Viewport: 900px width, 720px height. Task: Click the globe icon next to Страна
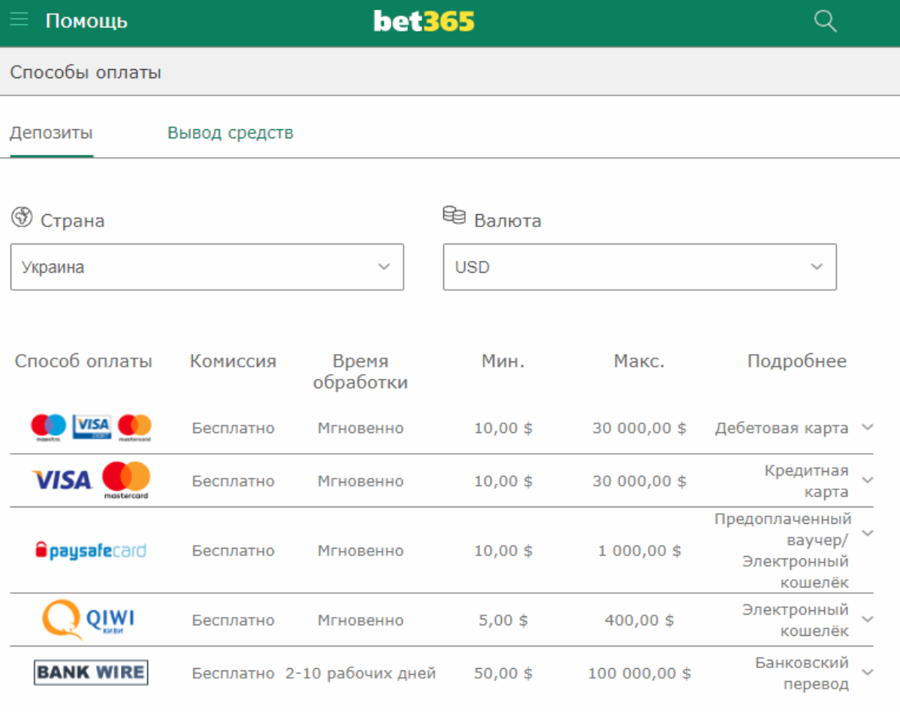click(22, 217)
